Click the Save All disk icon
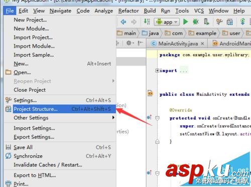The width and height of the screenshot is (251, 187). [x=8, y=147]
